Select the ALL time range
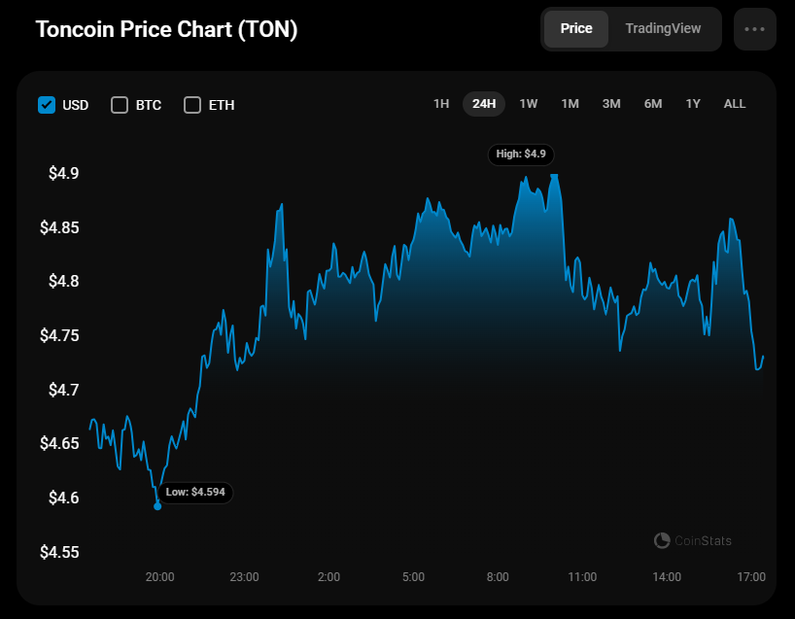This screenshot has height=619, width=795. (x=735, y=104)
